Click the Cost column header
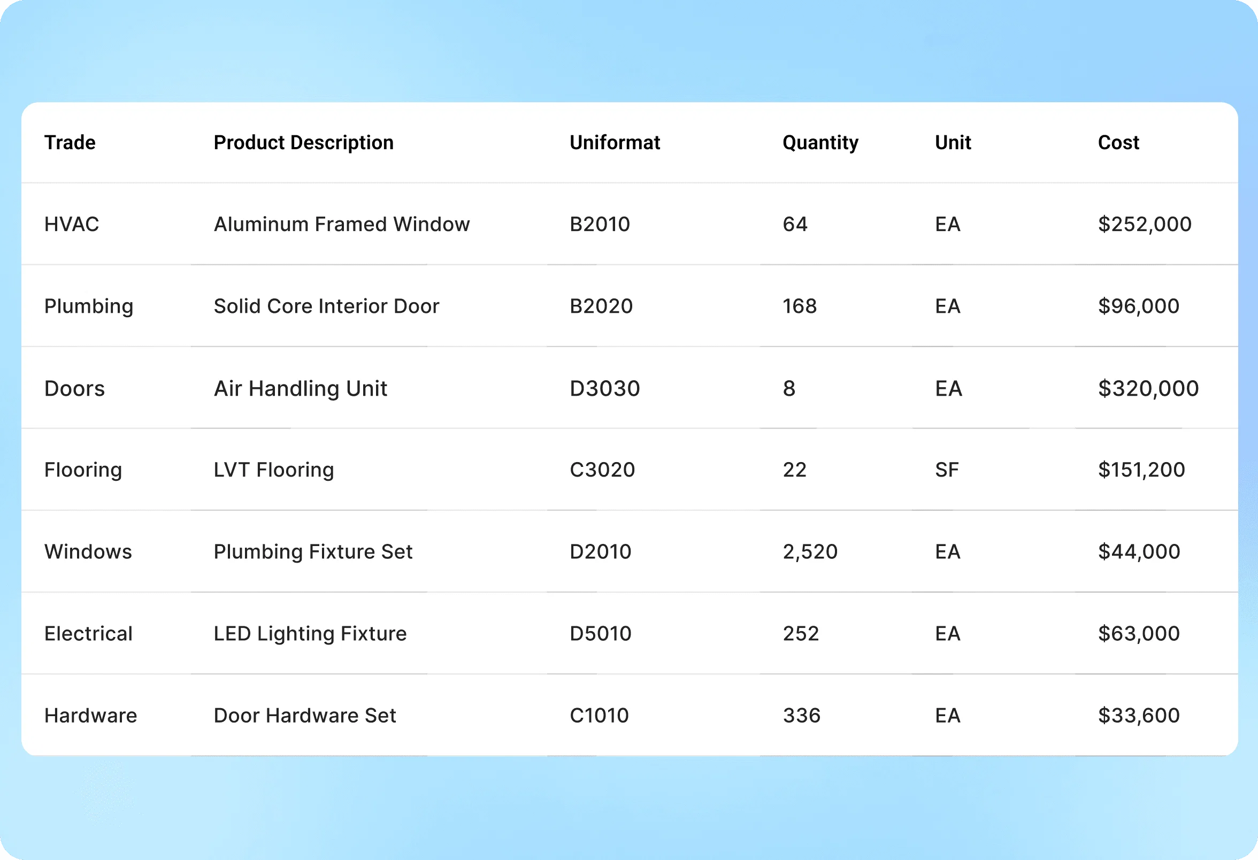1258x860 pixels. coord(1118,143)
